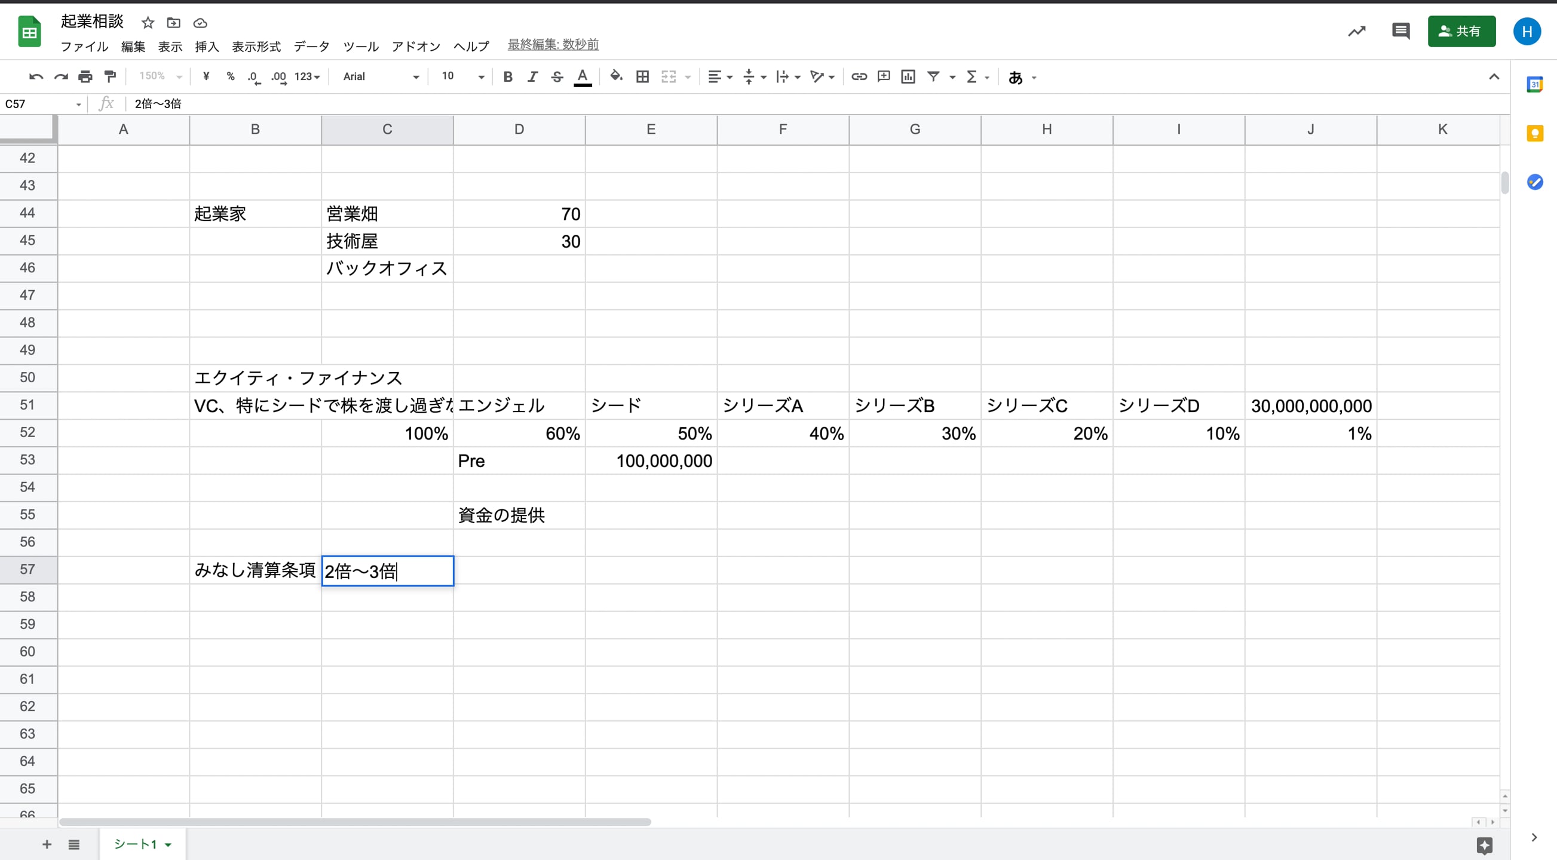
Task: Open the データ menu
Action: click(x=311, y=47)
